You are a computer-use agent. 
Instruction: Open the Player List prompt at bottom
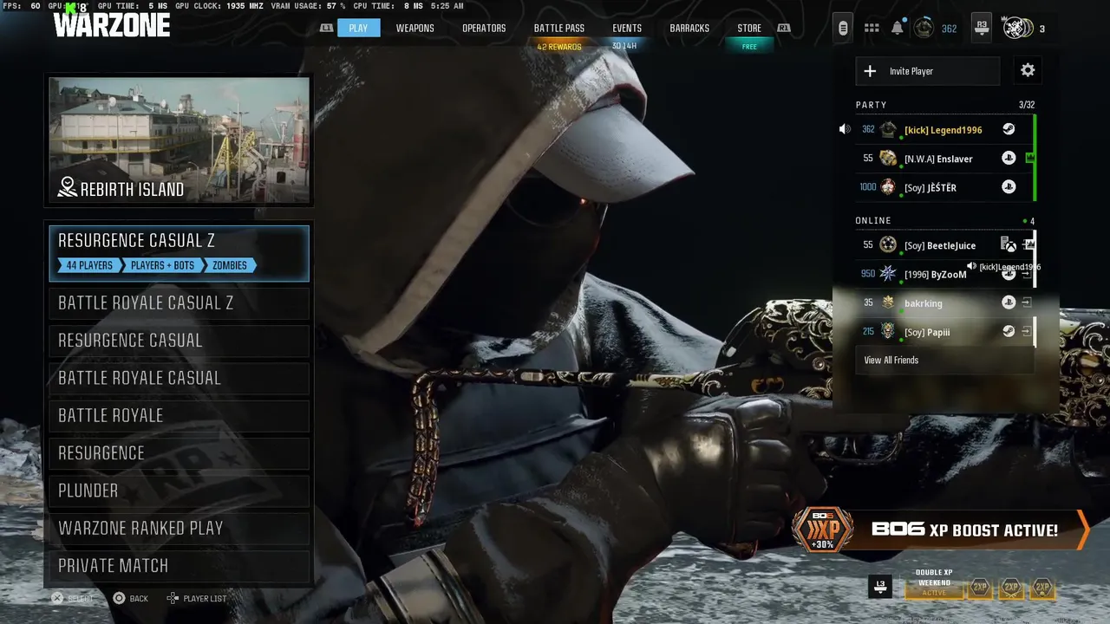[x=197, y=598]
